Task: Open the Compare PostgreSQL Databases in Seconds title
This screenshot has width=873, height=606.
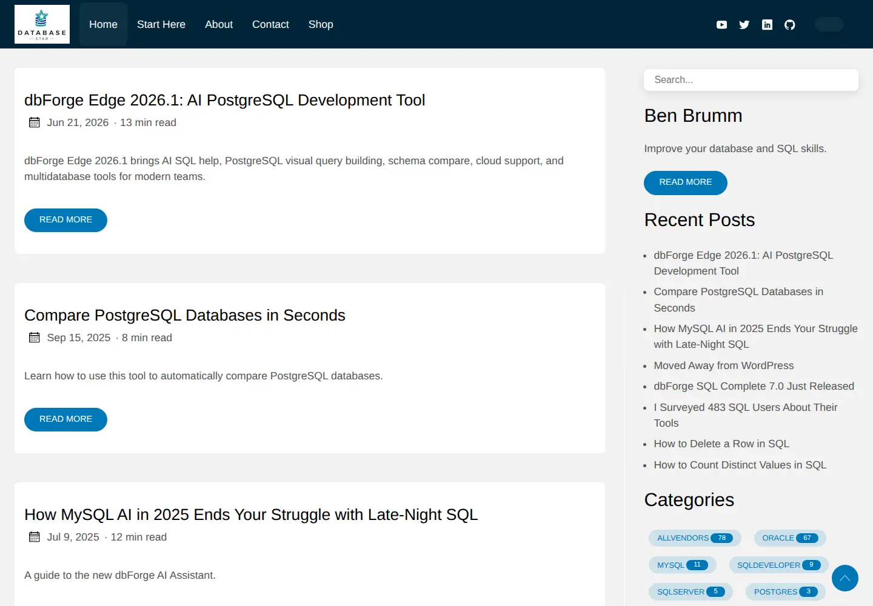Action: pyautogui.click(x=185, y=315)
